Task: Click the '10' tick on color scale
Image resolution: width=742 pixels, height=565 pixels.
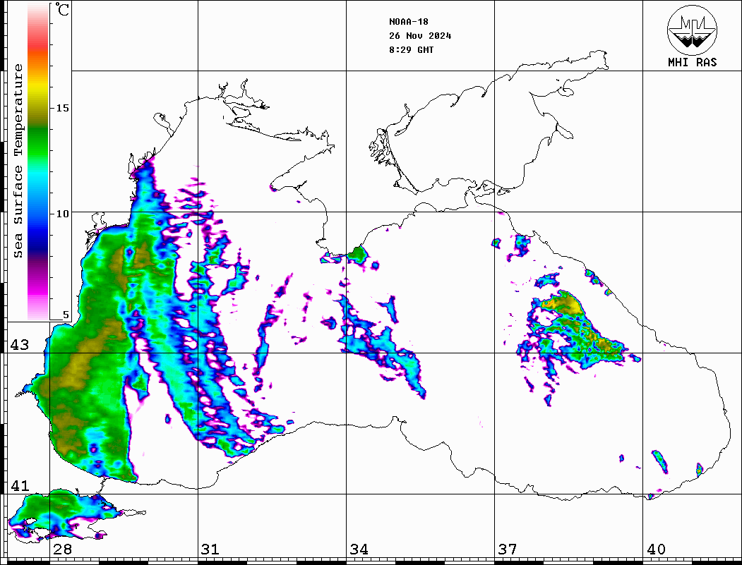Action: 62,214
